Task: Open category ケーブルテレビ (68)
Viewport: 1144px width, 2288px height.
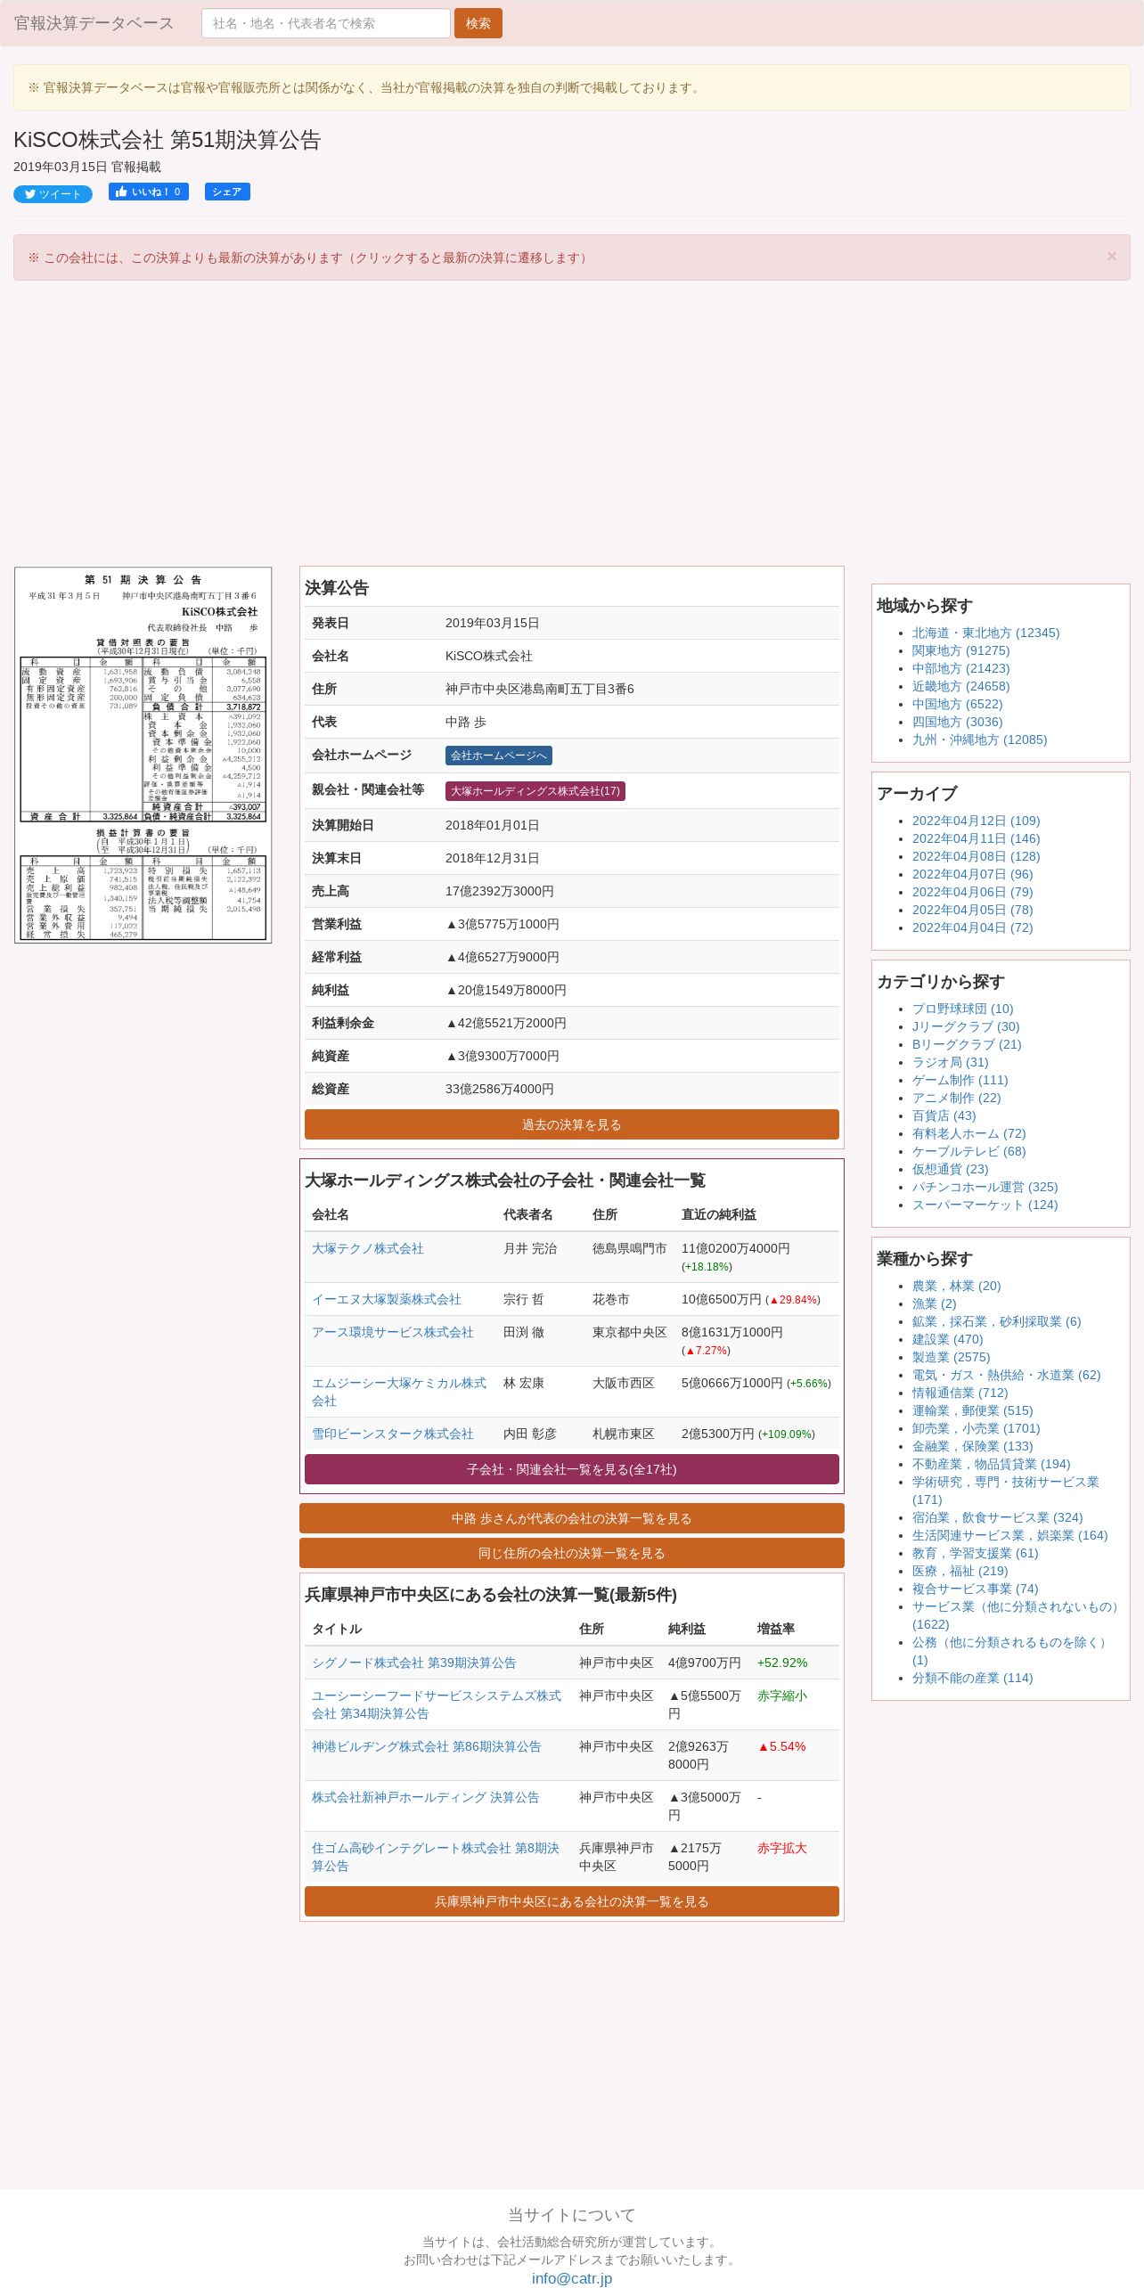Action: click(968, 1151)
